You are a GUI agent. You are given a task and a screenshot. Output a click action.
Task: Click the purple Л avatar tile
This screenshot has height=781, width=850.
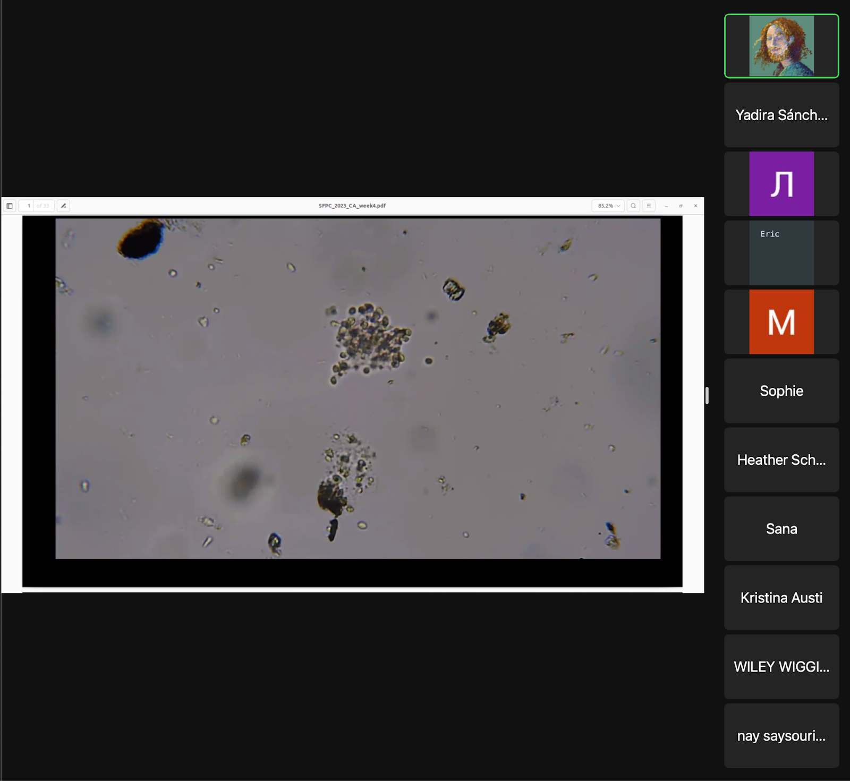click(781, 184)
